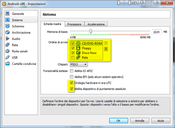Click the Cartelle condivise folder icon
Screen dimensions: 175x128
click(x=8, y=64)
